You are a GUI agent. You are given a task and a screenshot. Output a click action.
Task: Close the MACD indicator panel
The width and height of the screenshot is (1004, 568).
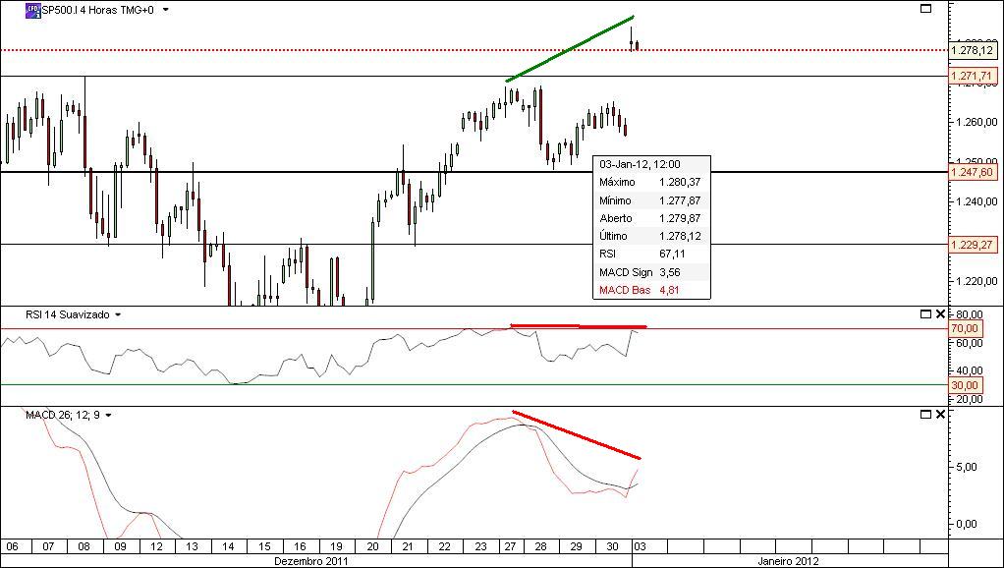click(940, 415)
